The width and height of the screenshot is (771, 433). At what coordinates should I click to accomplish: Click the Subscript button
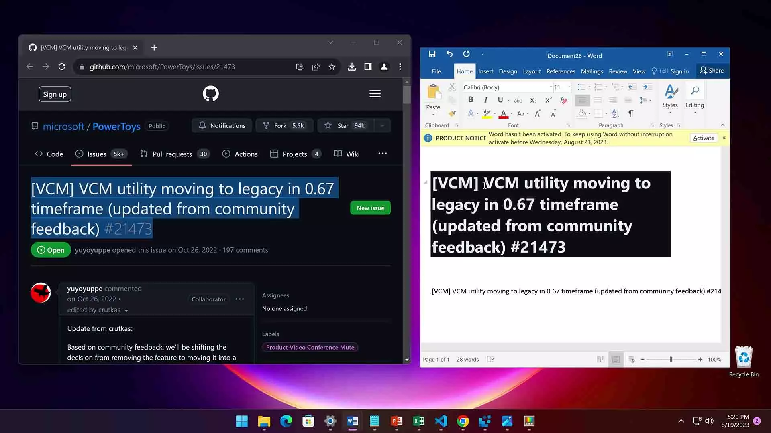533,101
